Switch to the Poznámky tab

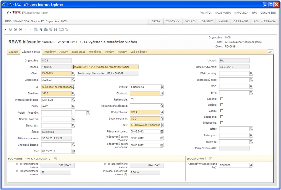pyautogui.click(x=50, y=52)
